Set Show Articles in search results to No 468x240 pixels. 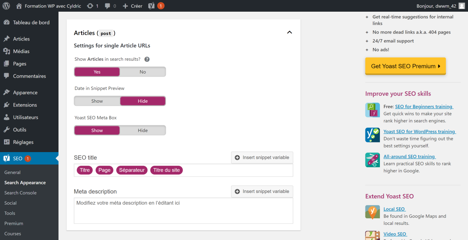click(143, 72)
